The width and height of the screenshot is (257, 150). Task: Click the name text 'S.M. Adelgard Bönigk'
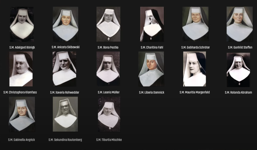[22, 48]
